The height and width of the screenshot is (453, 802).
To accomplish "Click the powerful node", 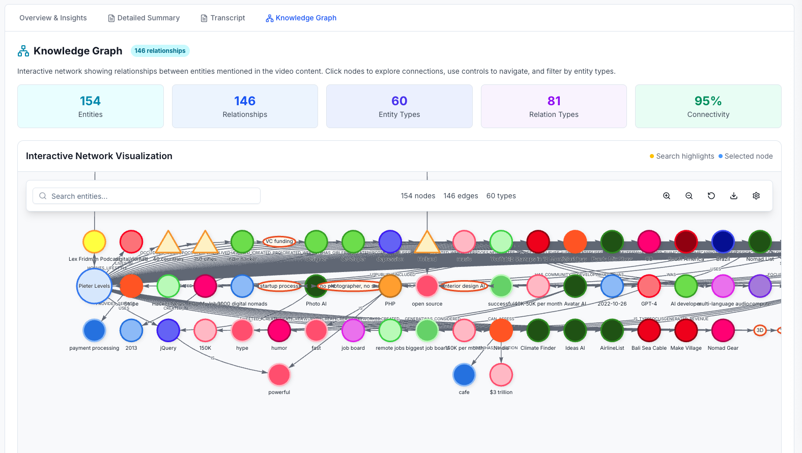I will (x=279, y=375).
